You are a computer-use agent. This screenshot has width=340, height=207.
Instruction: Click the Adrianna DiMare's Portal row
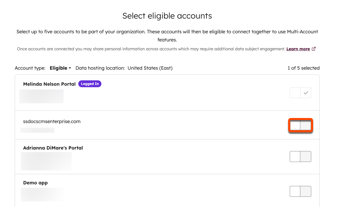pyautogui.click(x=53, y=148)
